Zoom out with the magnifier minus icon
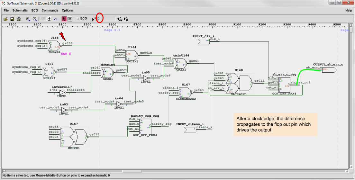 pos(35,19)
